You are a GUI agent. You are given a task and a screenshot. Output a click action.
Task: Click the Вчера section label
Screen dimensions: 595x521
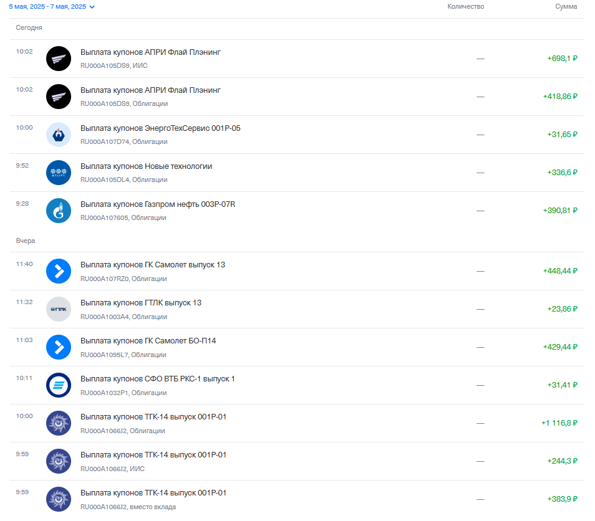point(26,241)
